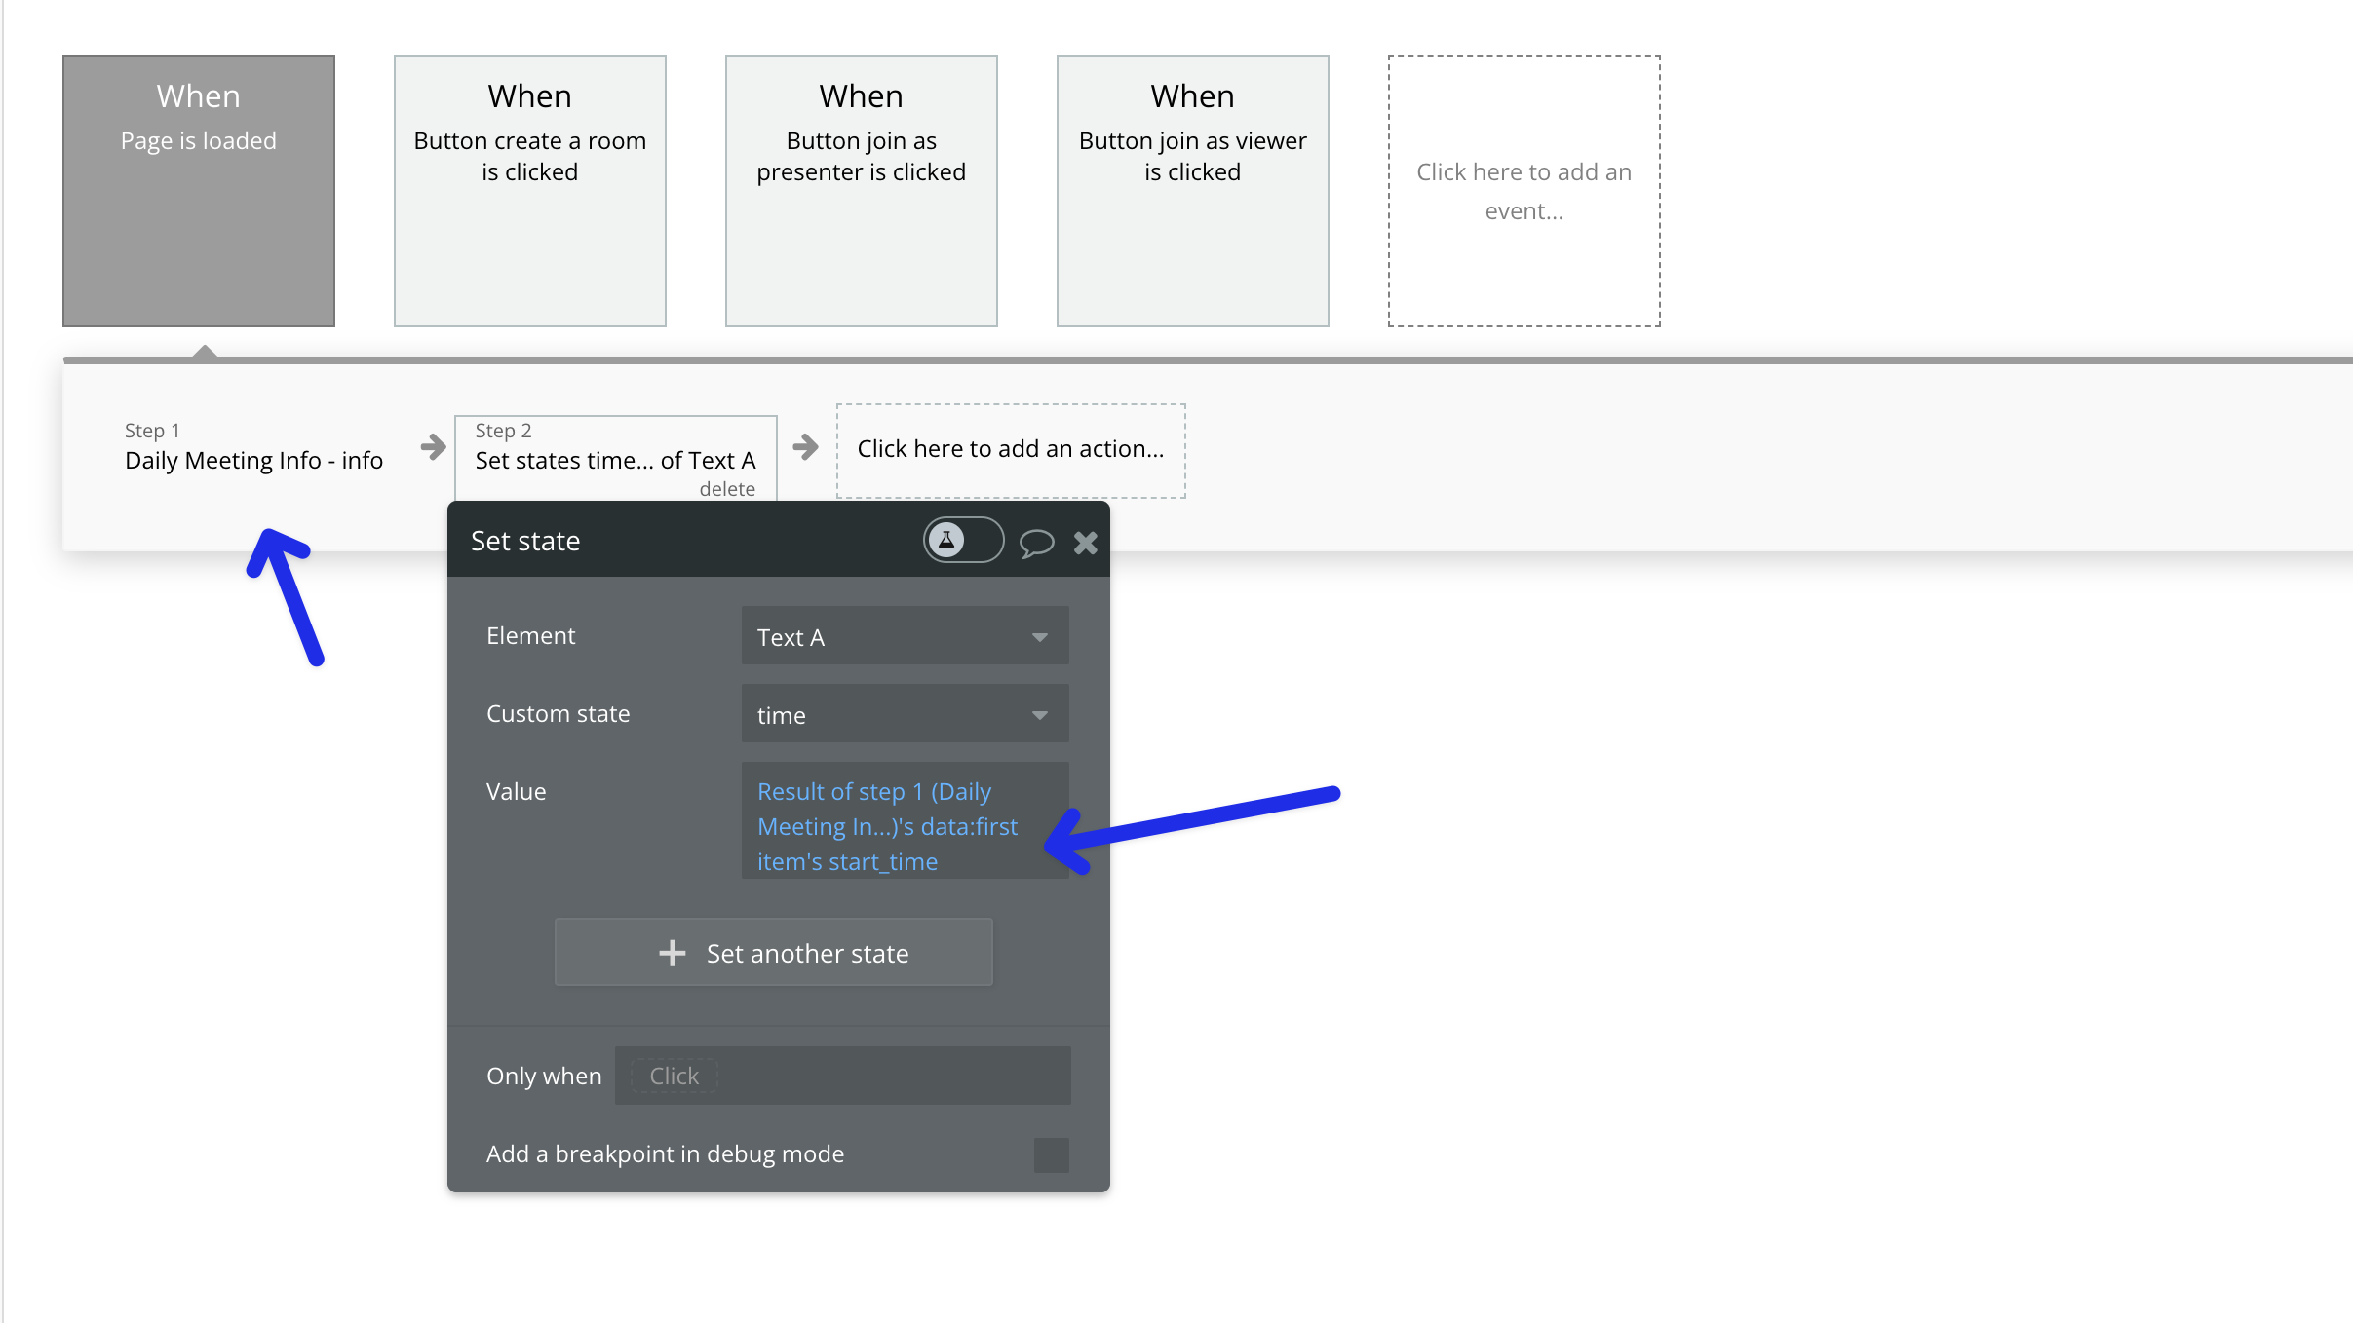Image resolution: width=2353 pixels, height=1323 pixels.
Task: Enable Add a breakpoint in debug mode checkbox
Action: click(1051, 1154)
